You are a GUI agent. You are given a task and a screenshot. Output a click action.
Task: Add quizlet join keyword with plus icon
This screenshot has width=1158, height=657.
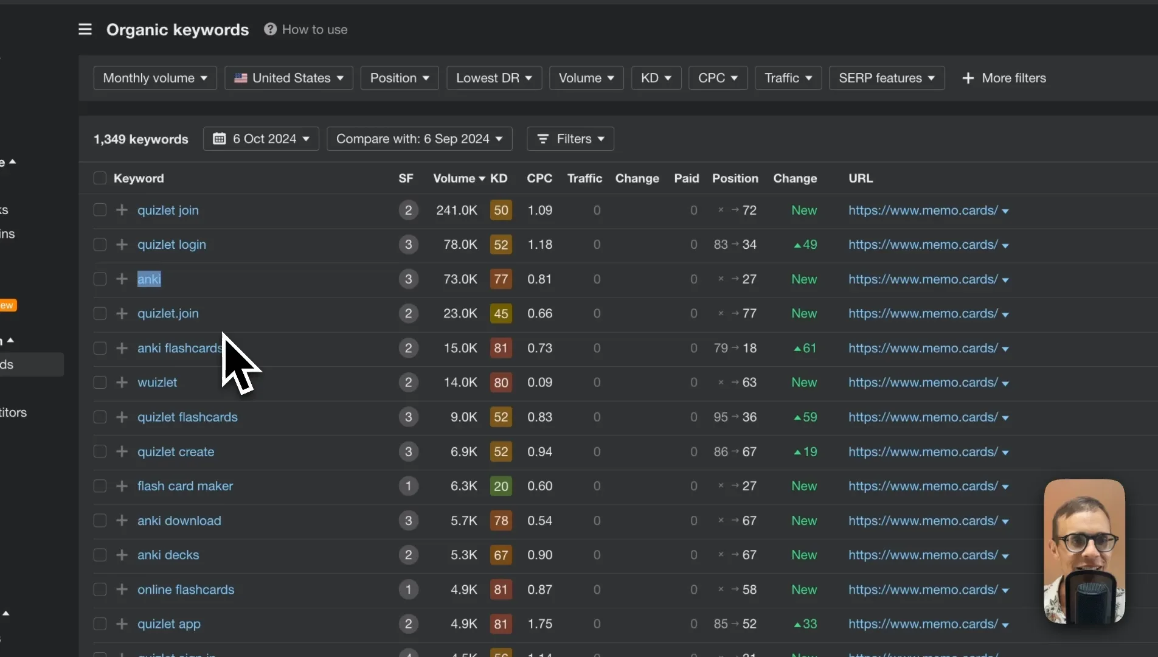pyautogui.click(x=122, y=210)
